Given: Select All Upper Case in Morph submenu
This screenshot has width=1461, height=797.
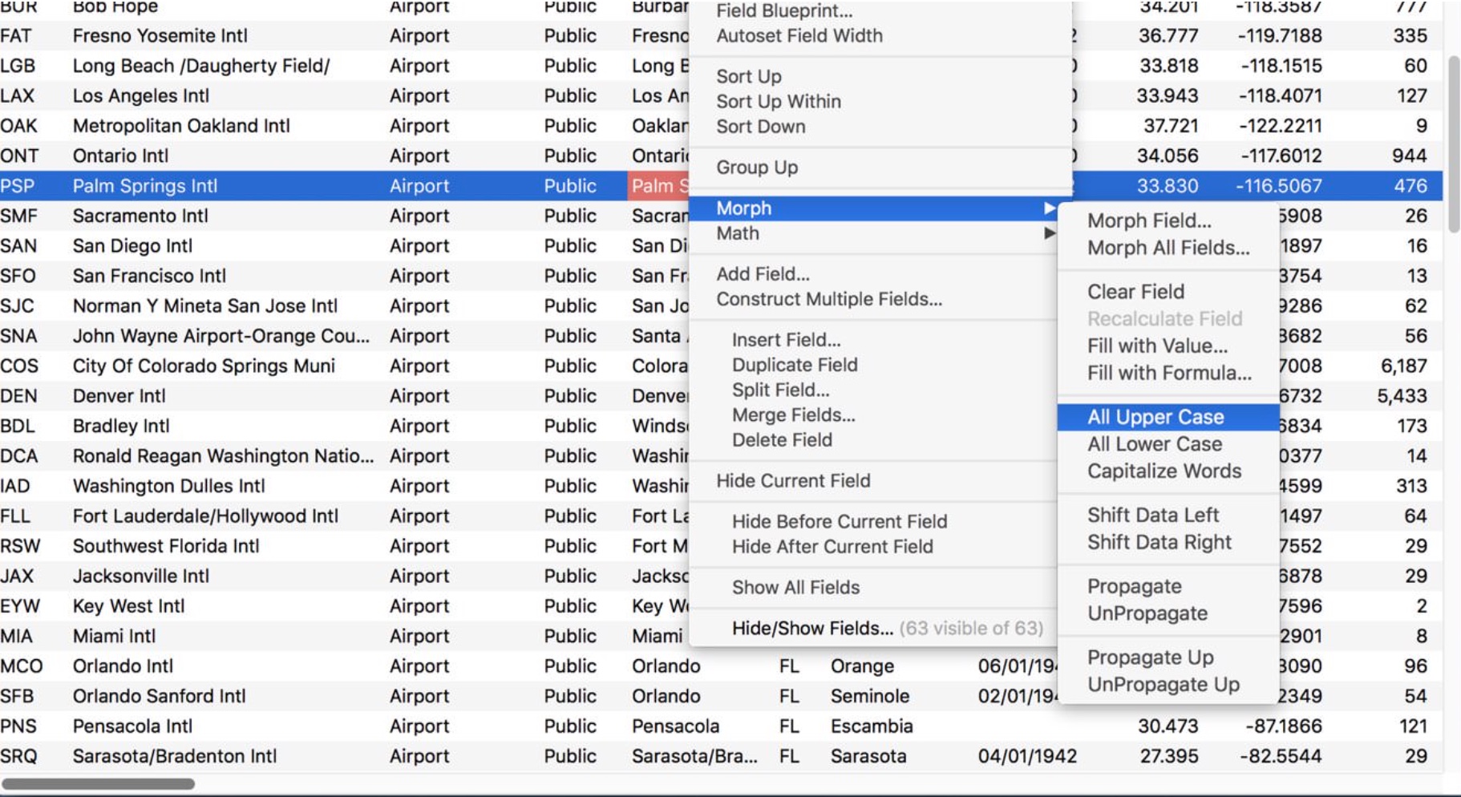Looking at the screenshot, I should [x=1155, y=417].
